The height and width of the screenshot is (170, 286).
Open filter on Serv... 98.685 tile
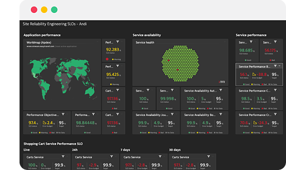click(251, 42)
